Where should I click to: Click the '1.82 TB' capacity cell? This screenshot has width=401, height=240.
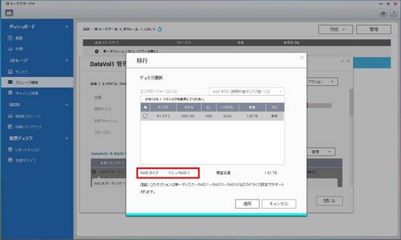pos(252,116)
